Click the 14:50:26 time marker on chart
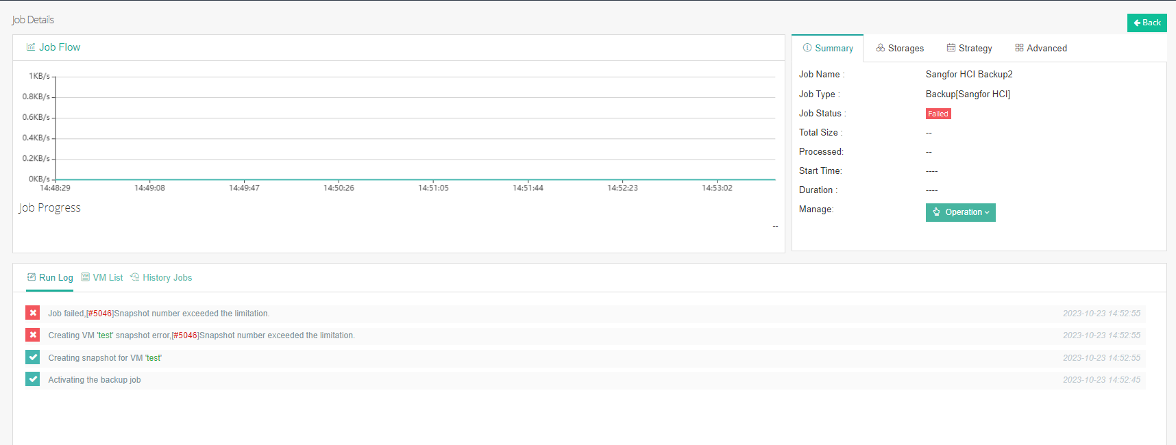This screenshot has width=1176, height=445. 339,188
